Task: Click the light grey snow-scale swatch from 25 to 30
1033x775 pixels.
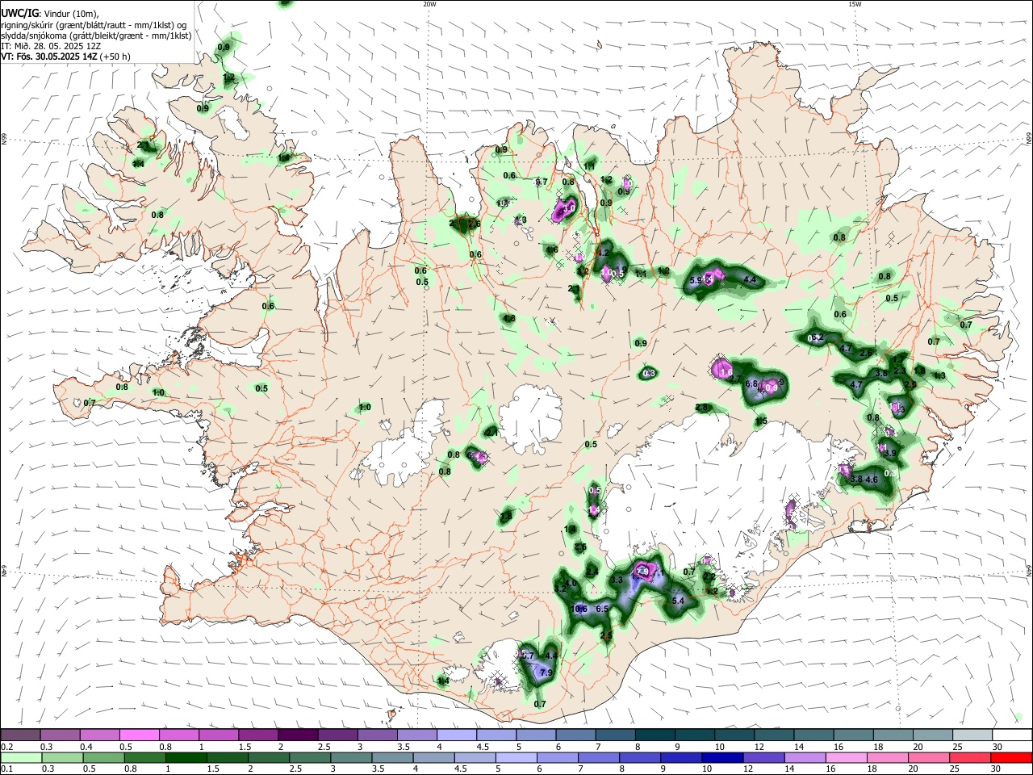Action: pos(972,735)
